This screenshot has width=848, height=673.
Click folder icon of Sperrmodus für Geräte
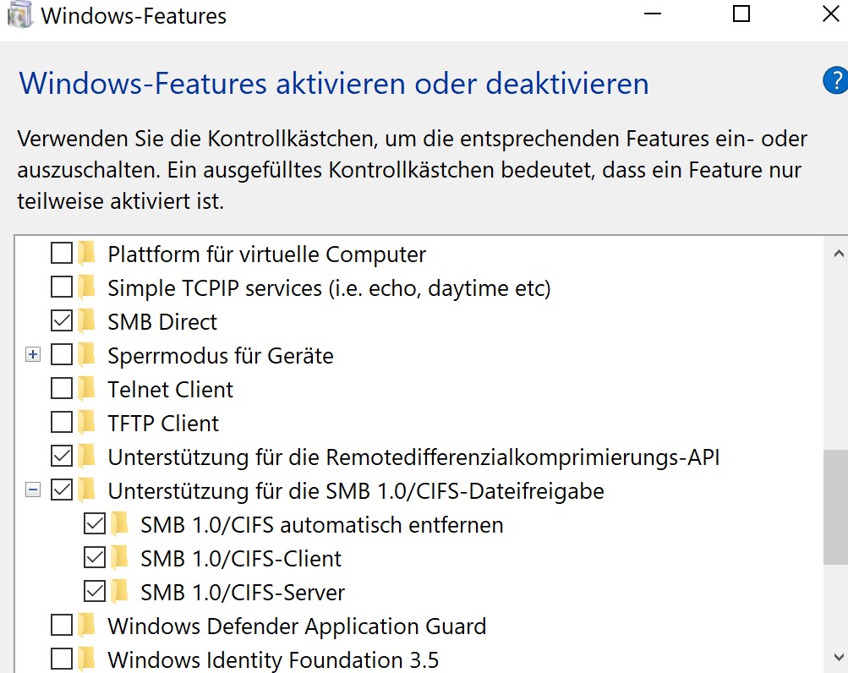coord(86,353)
